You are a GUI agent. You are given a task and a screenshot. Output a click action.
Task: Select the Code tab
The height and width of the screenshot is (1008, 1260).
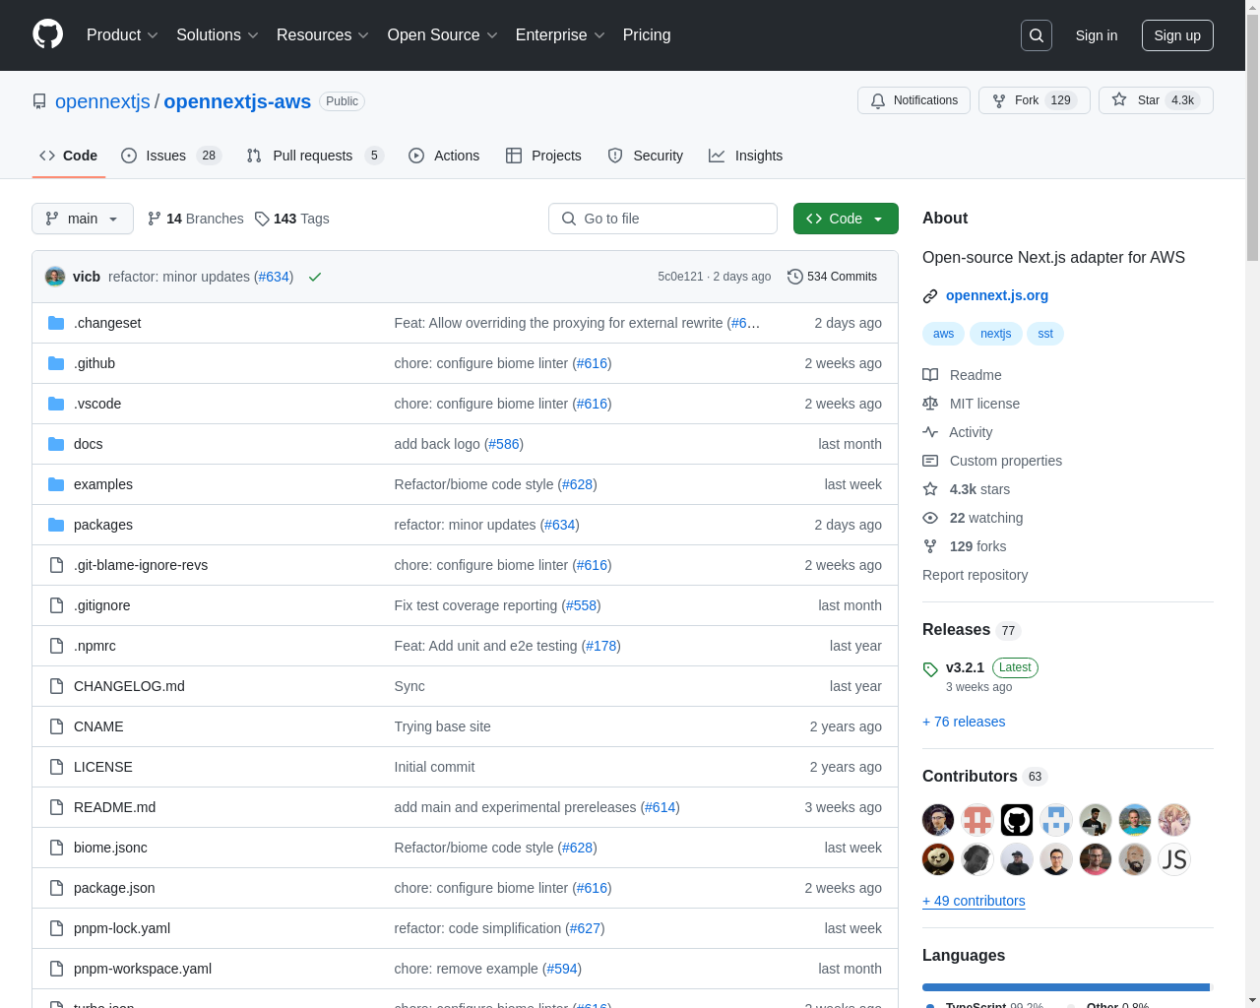point(69,156)
